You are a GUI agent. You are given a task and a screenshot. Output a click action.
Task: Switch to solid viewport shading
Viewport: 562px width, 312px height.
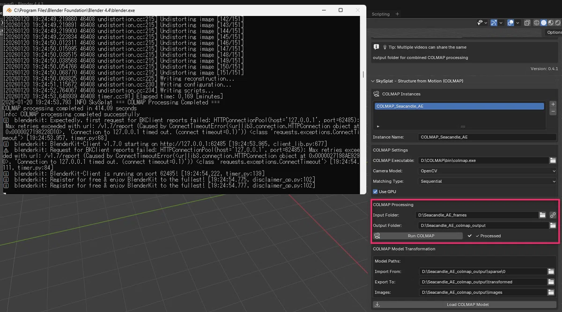tap(544, 22)
